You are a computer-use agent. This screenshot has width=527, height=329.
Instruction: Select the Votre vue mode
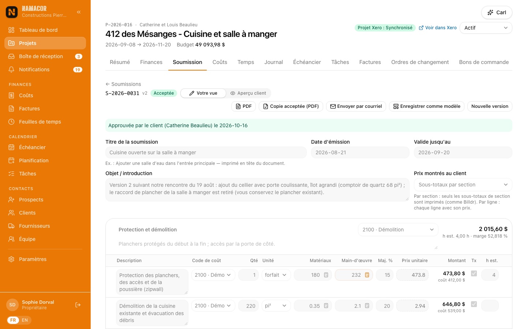coord(203,93)
